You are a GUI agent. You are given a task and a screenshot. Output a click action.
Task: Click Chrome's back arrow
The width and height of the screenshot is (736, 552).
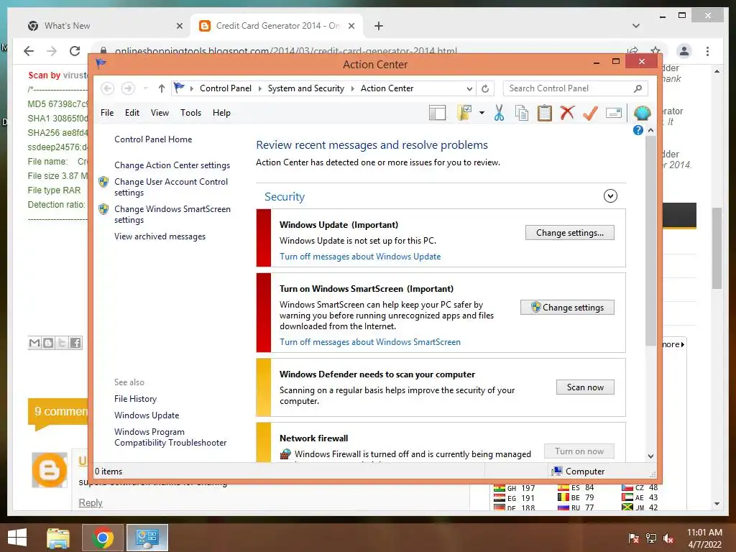click(29, 51)
